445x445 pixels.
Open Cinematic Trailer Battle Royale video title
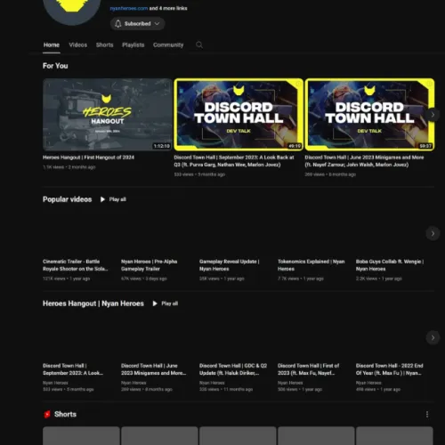(75, 265)
